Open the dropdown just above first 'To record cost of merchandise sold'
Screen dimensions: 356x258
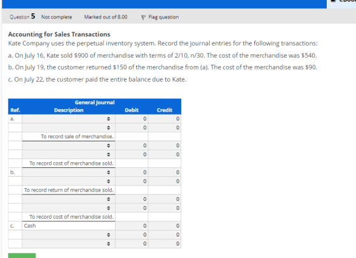coord(69,155)
